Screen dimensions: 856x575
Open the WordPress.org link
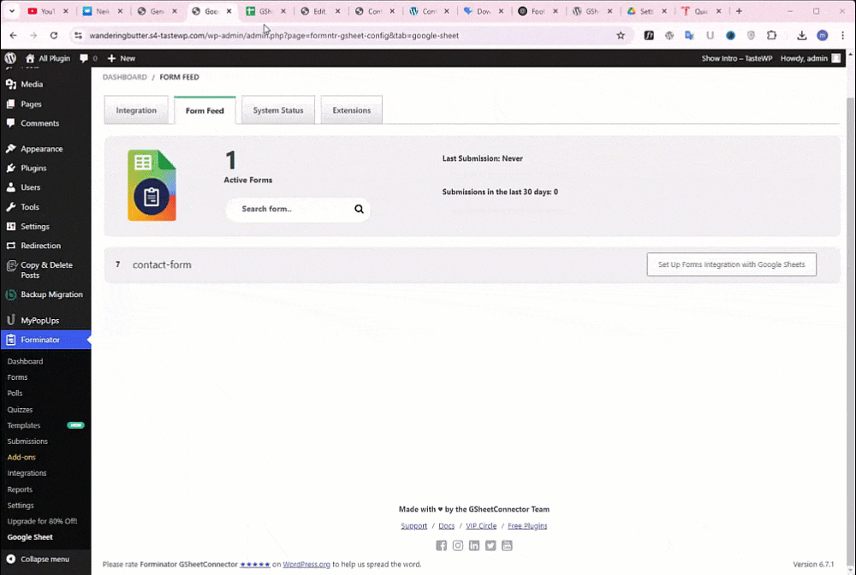click(306, 564)
